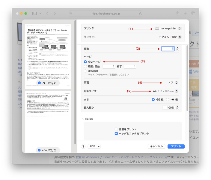
Task: Open the printer dropdown showing mono-printer
Action: [168, 28]
